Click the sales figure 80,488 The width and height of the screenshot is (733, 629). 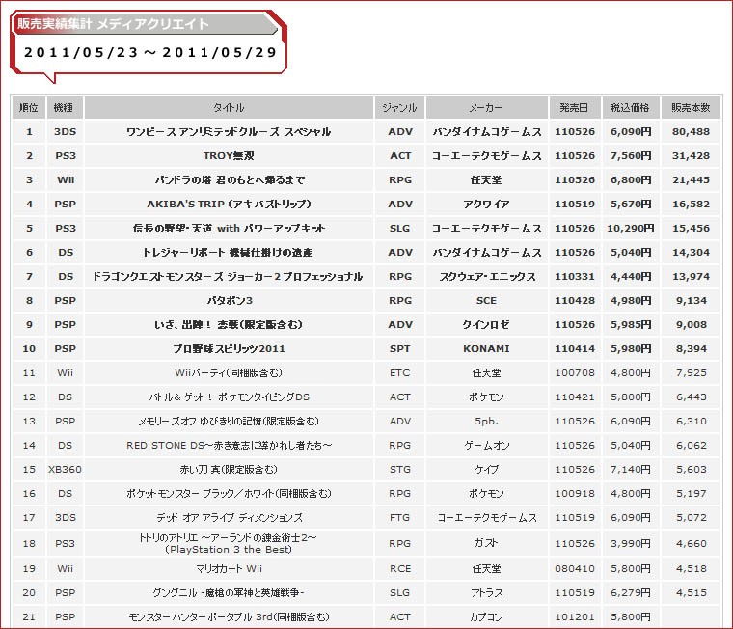(691, 132)
